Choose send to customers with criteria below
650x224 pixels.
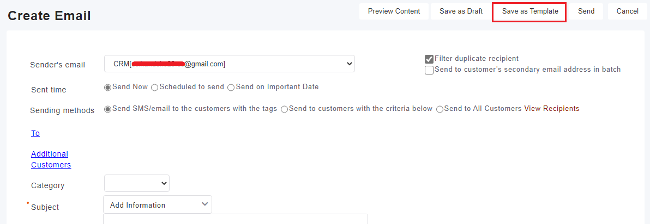click(284, 109)
